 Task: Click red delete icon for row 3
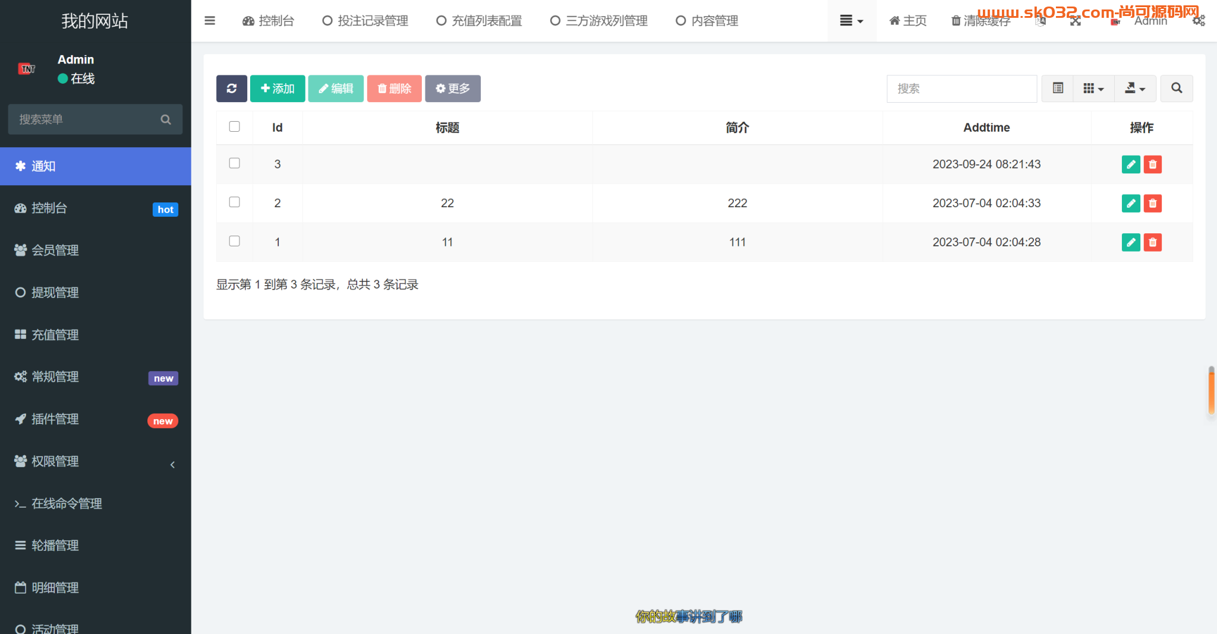(1153, 164)
